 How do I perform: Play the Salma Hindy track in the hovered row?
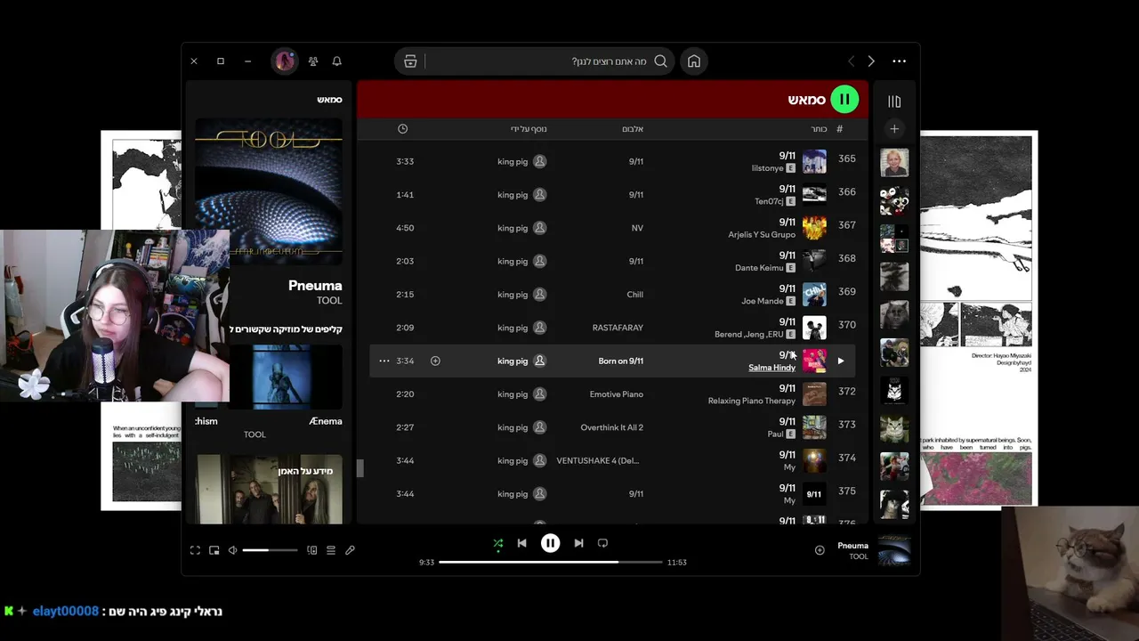point(841,361)
